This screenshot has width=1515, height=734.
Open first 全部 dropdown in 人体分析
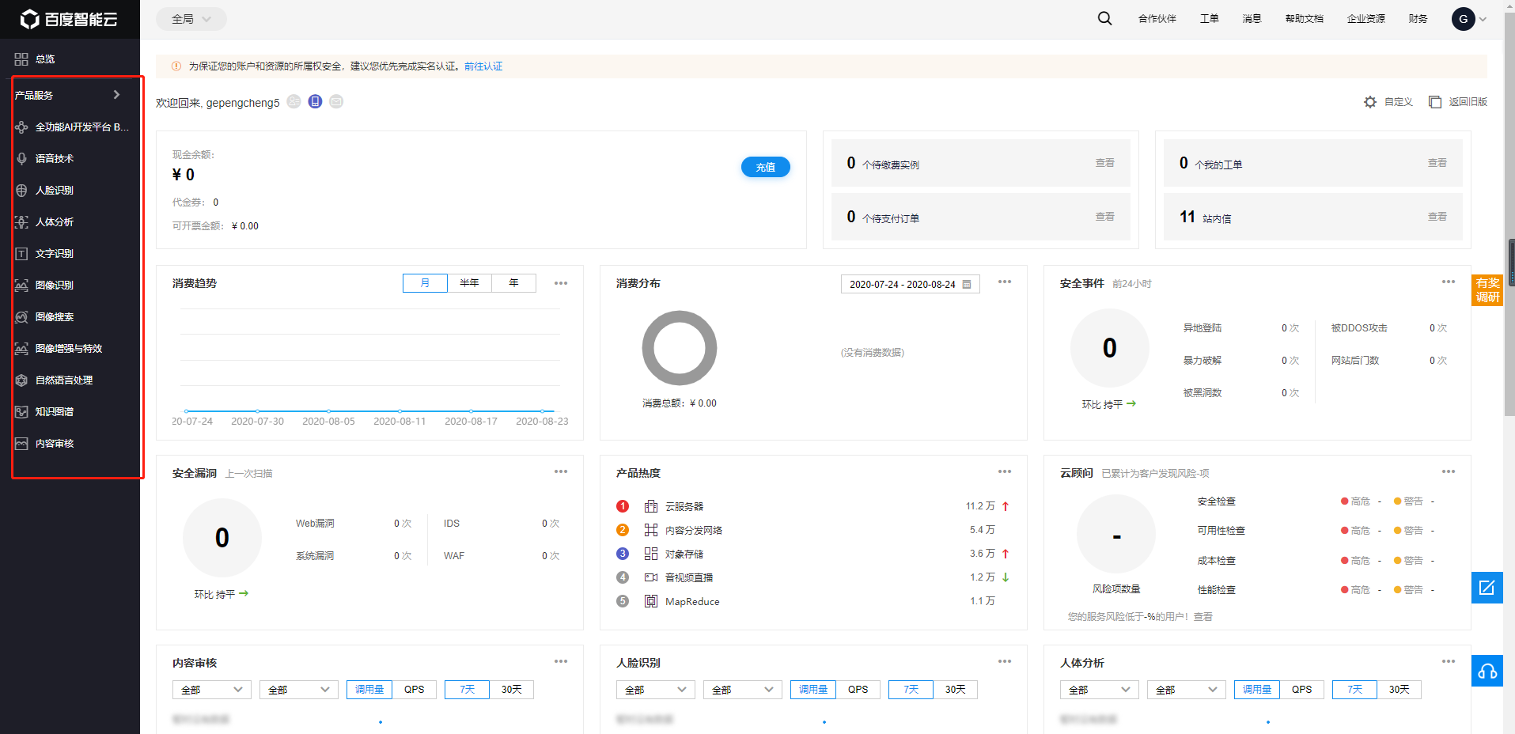[x=1100, y=690]
